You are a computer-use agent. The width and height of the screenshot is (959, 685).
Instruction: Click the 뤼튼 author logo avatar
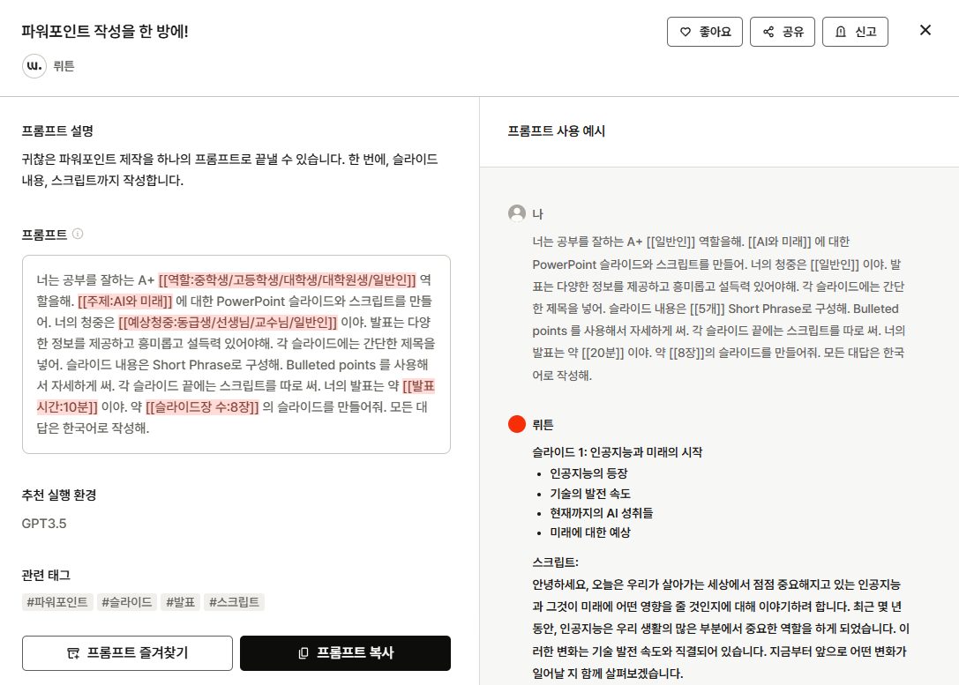pyautogui.click(x=34, y=66)
